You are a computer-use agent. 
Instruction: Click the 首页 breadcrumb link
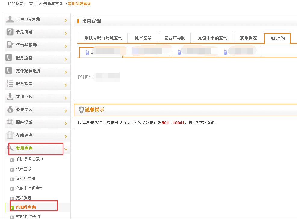(x=32, y=4)
